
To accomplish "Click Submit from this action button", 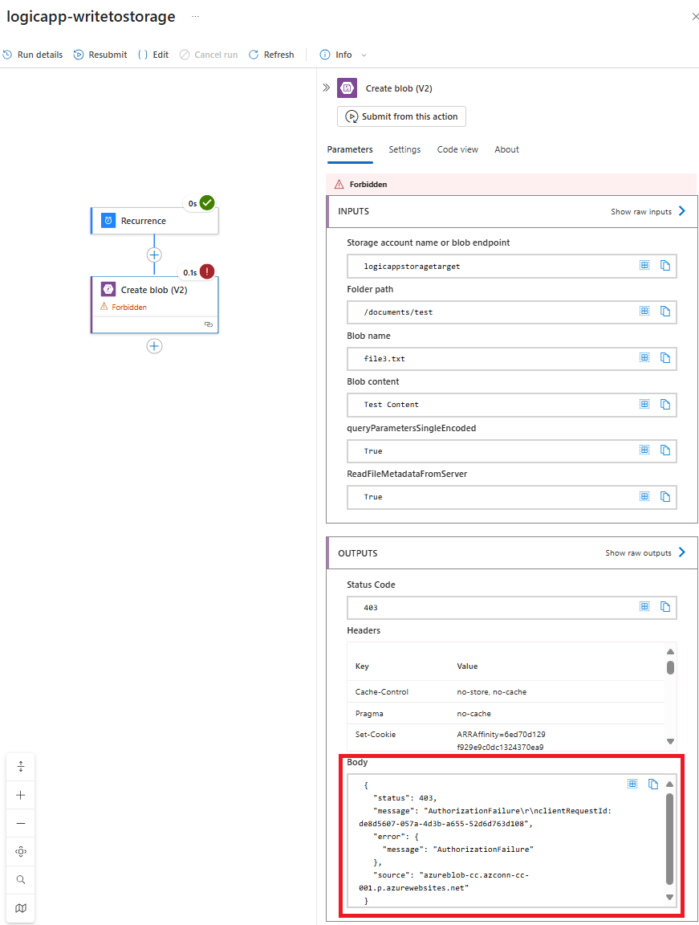I will click(x=401, y=116).
